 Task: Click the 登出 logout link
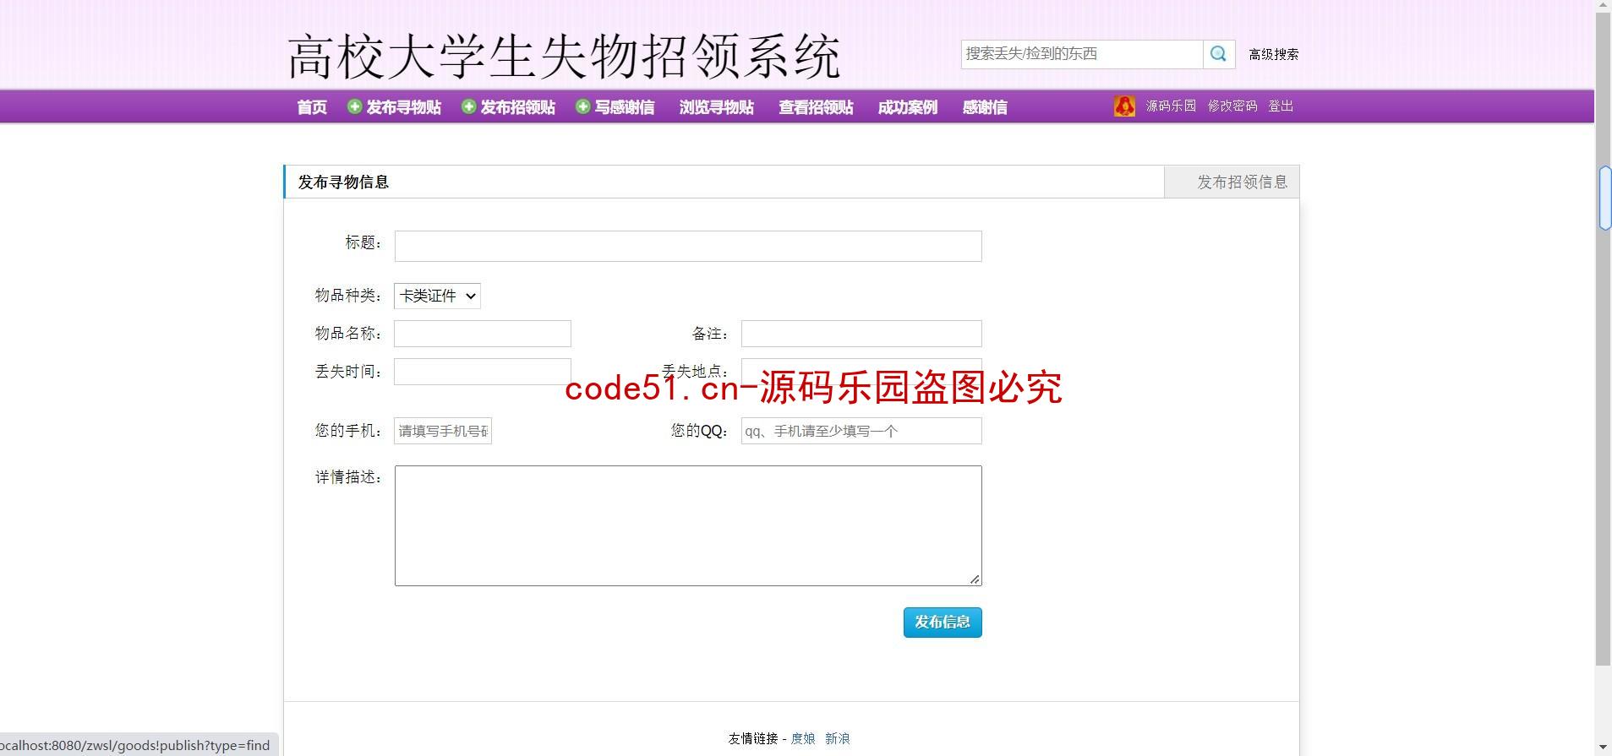tap(1281, 106)
